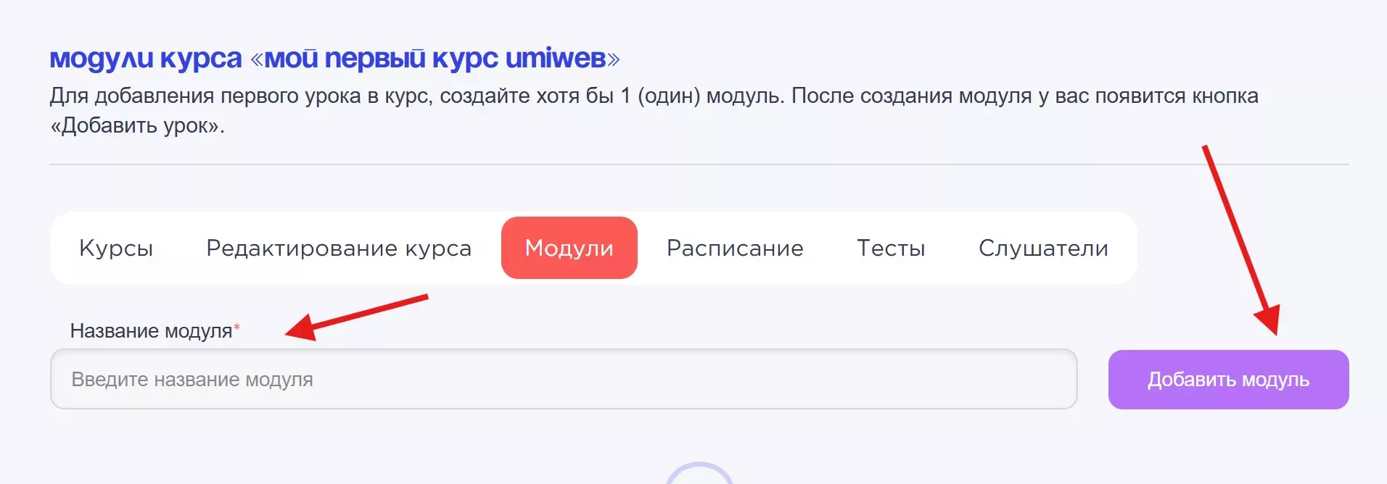Click the «Добавить урок» text in description
The width and height of the screenshot is (1387, 484).
tap(137, 125)
